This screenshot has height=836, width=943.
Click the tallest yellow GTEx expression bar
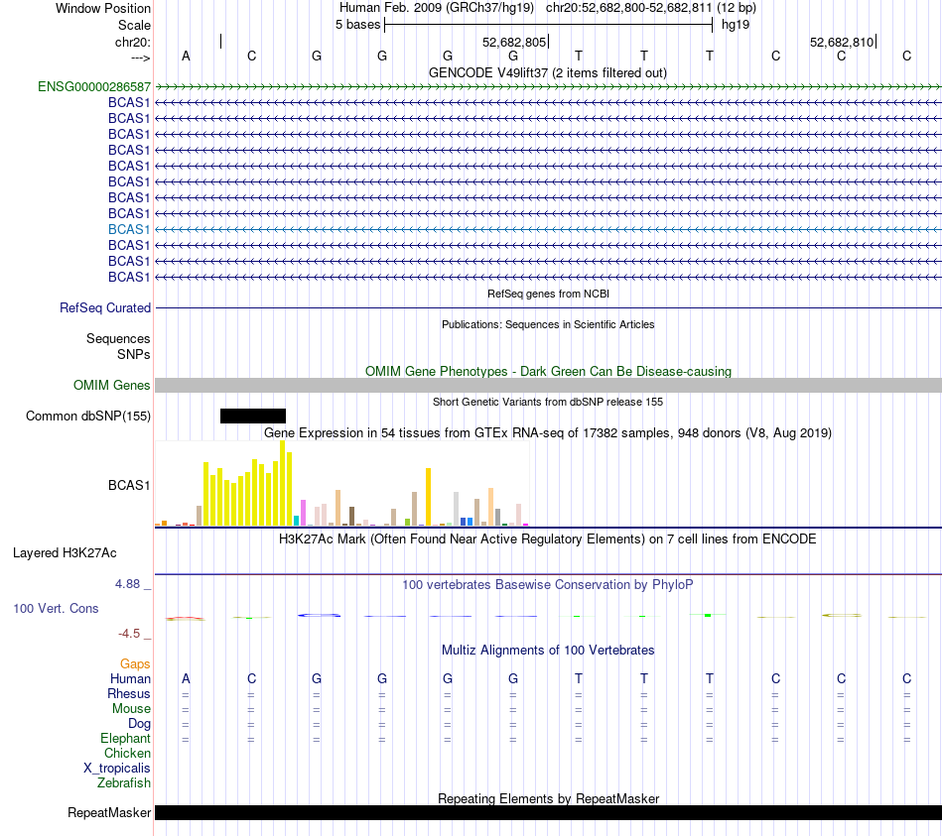pos(282,483)
